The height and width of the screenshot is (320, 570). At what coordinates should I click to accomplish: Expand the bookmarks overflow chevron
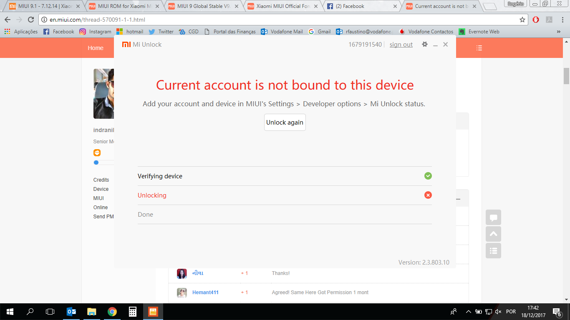tap(559, 32)
